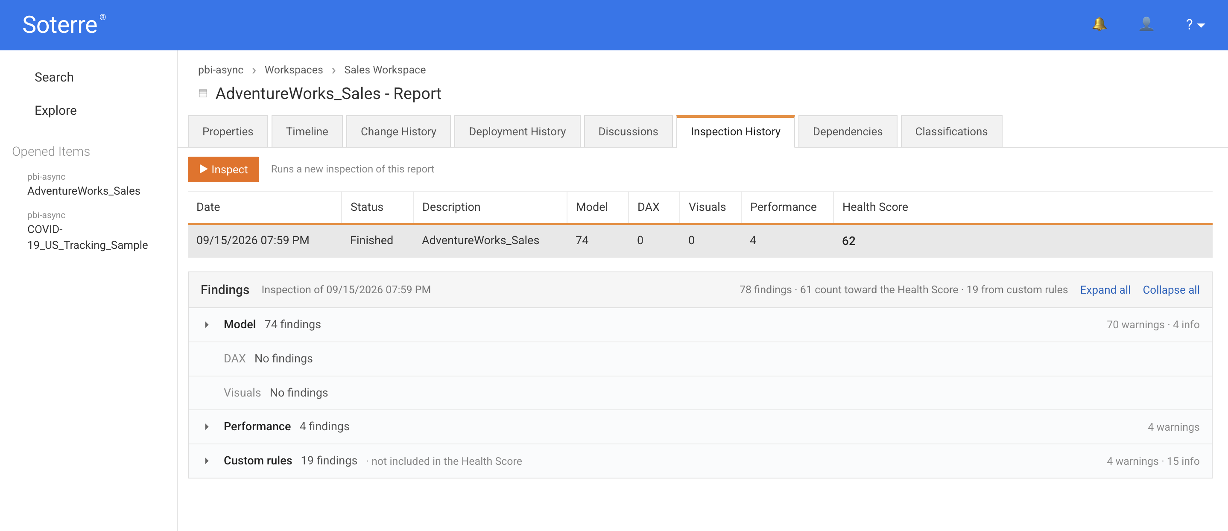Click the Collapse all link
The width and height of the screenshot is (1228, 531).
1171,290
